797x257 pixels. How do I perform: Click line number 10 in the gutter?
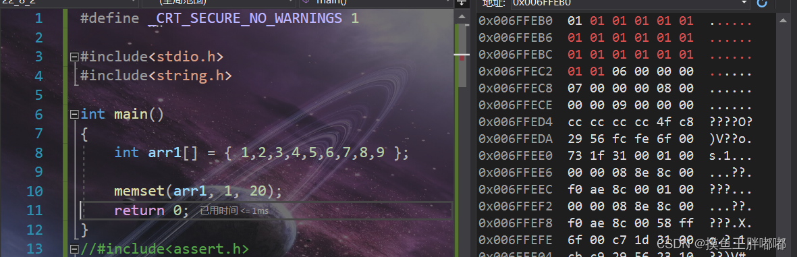34,192
